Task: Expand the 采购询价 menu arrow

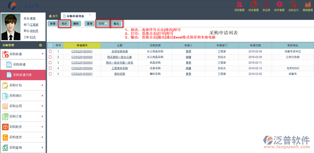Action: [x=42, y=96]
